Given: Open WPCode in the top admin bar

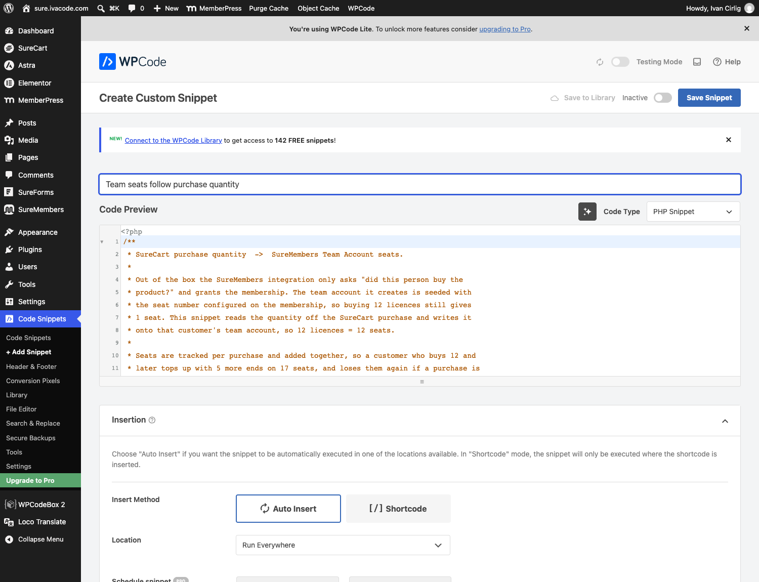Looking at the screenshot, I should [x=361, y=8].
